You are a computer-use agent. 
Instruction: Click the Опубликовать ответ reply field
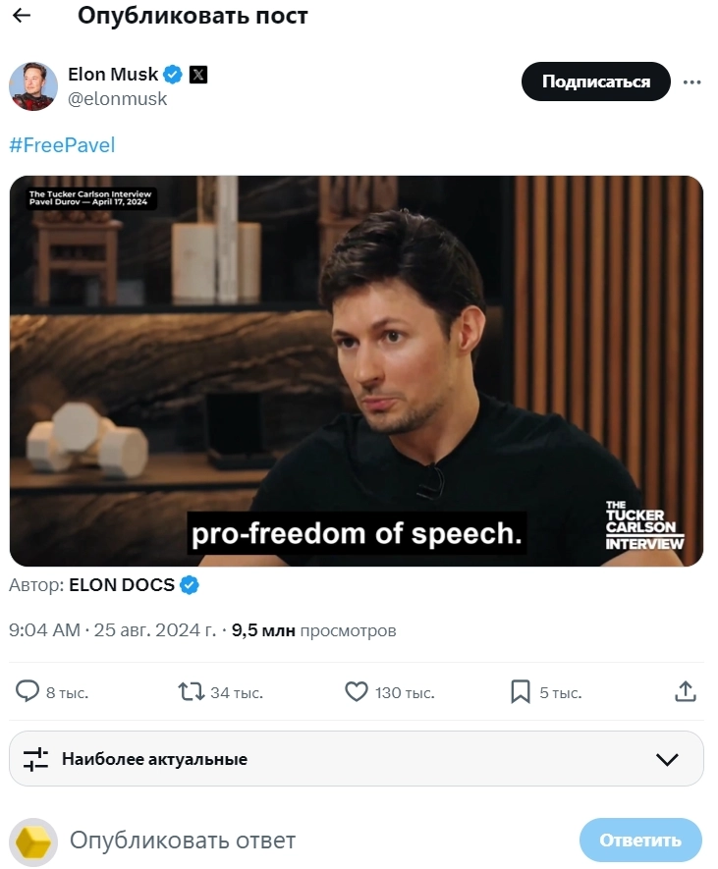pos(183,841)
